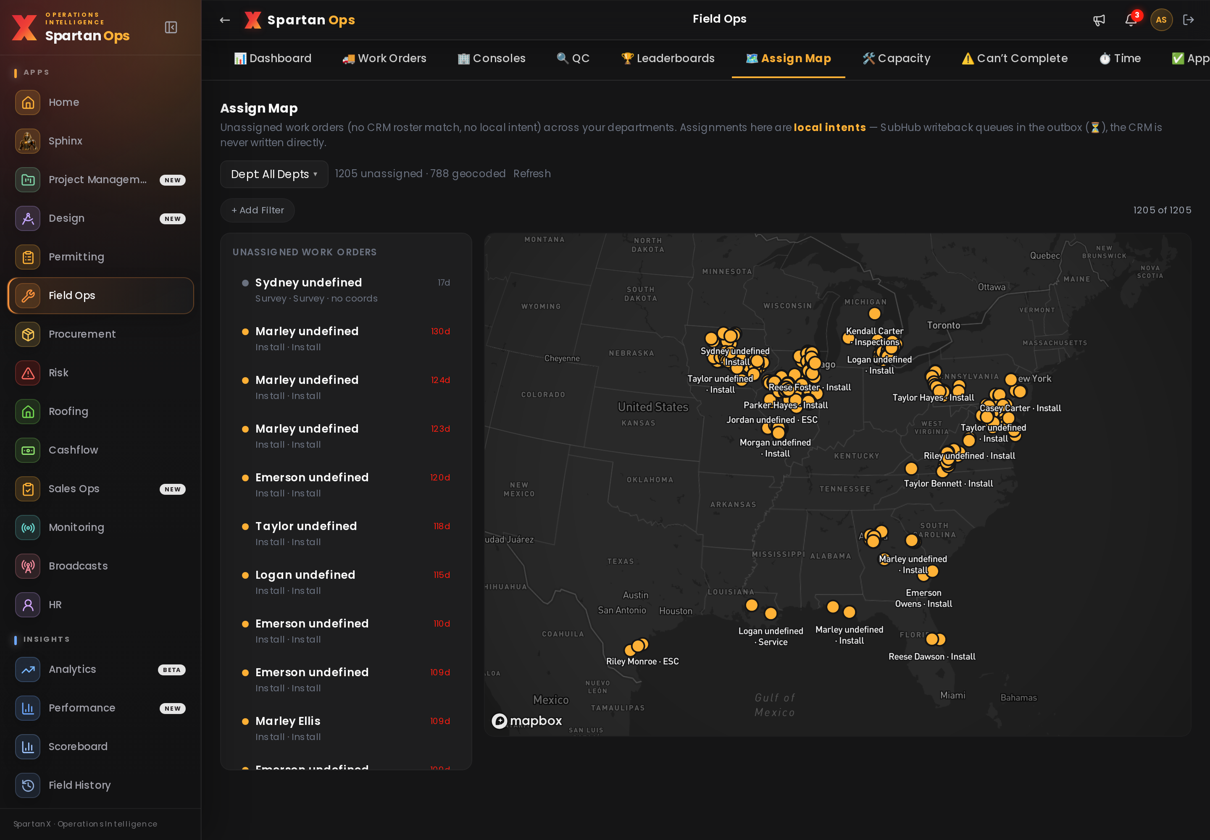
Task: Click the back arrow in header
Action: tap(225, 20)
